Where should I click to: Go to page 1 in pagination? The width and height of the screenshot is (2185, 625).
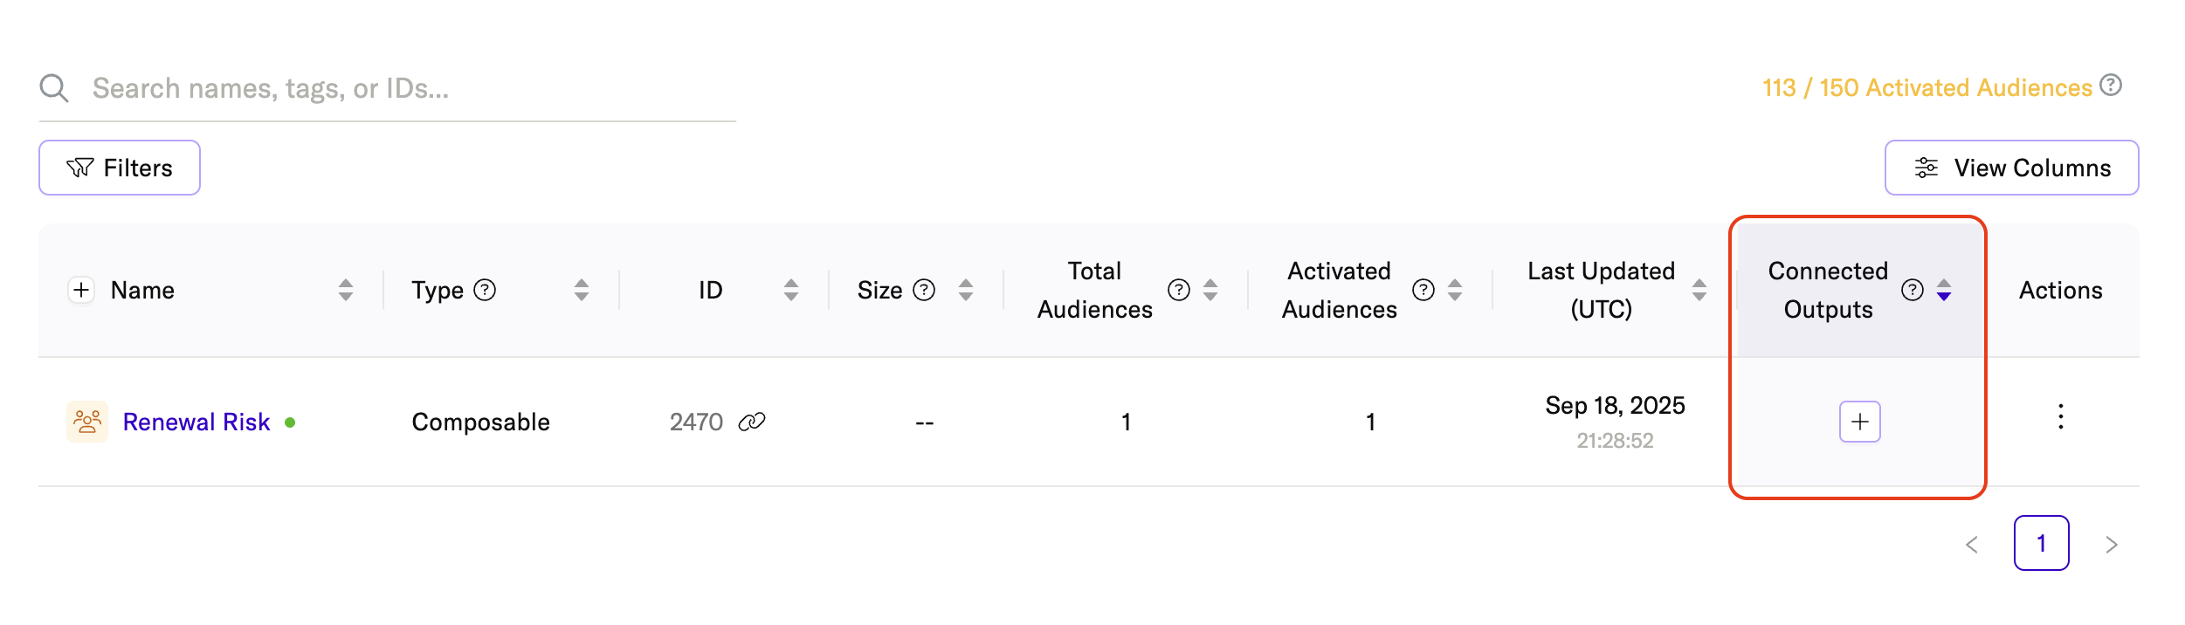[2042, 543]
